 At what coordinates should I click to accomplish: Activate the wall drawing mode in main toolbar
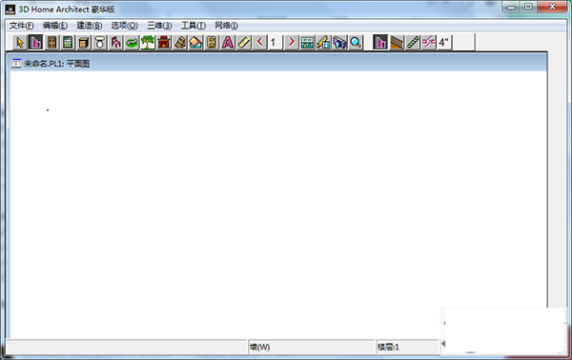point(36,43)
